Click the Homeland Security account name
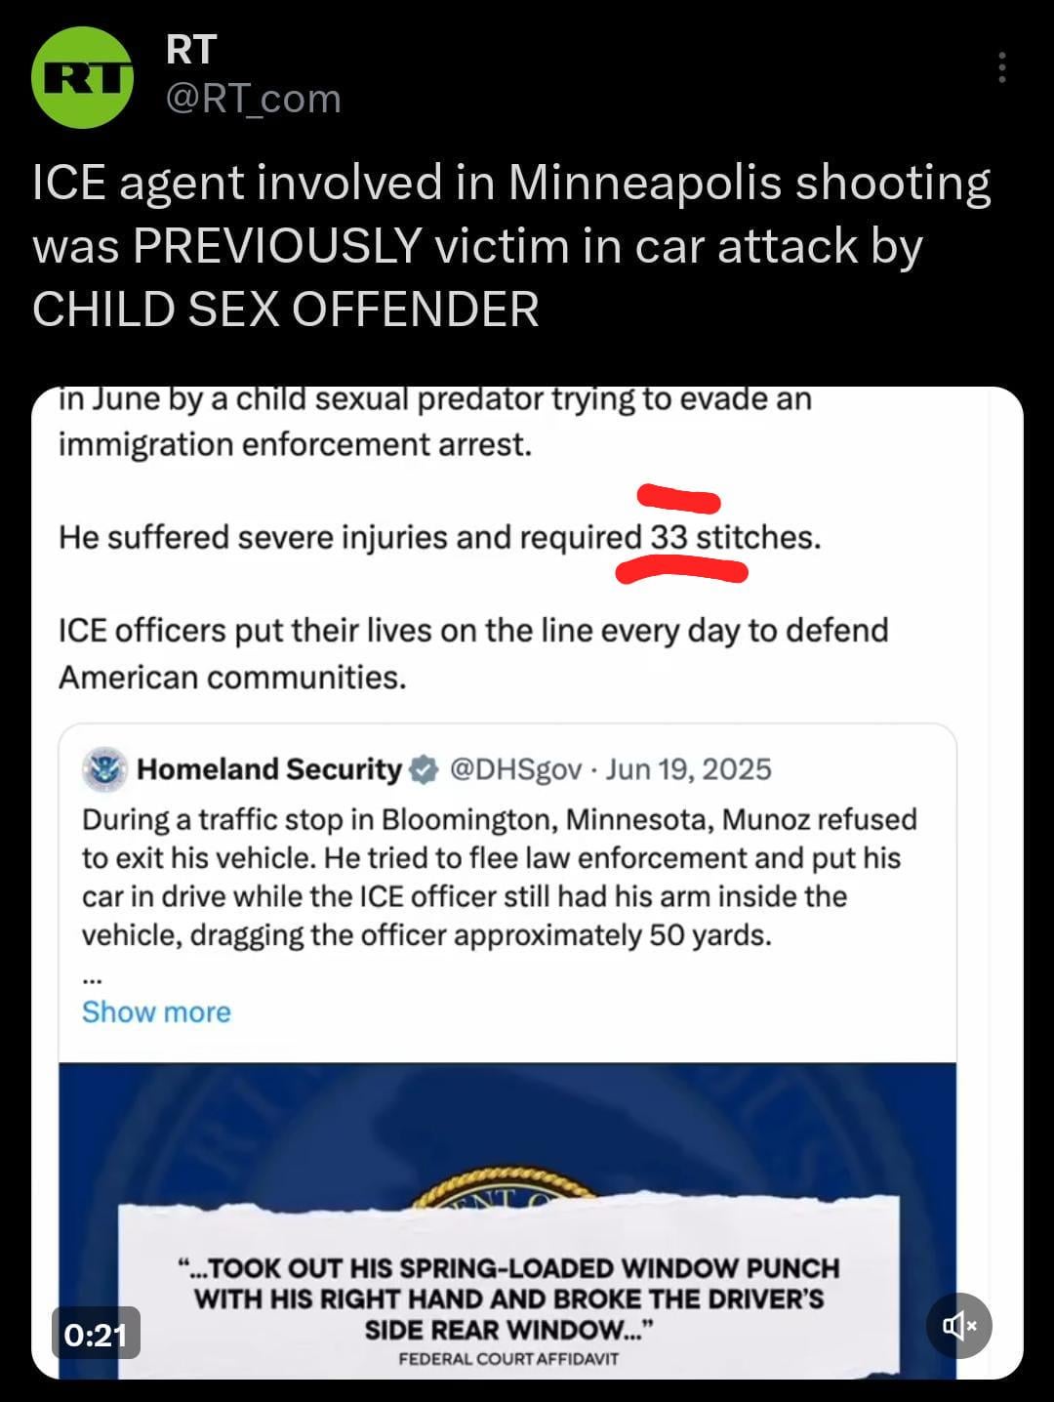 click(269, 769)
